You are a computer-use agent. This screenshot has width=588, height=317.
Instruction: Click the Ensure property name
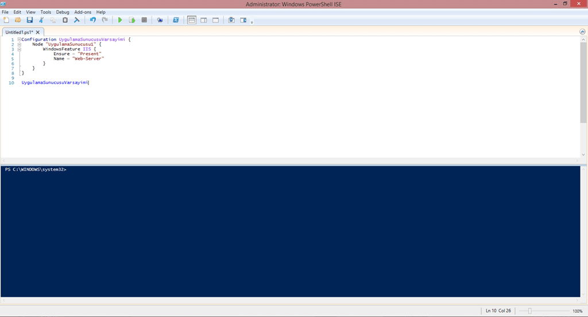tap(61, 53)
